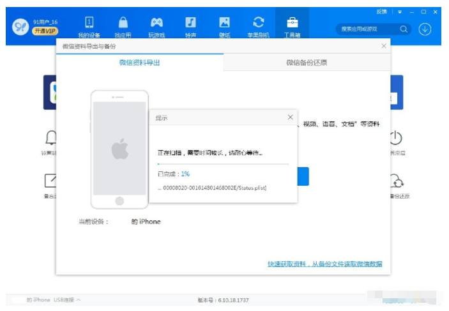
Task: Open the 壁纸 wallpaper section
Action: 224,26
